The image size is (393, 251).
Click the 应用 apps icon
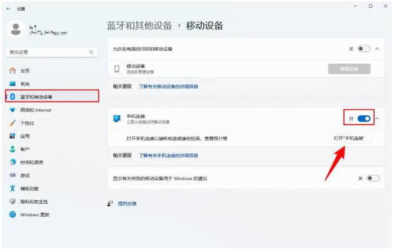[12, 136]
